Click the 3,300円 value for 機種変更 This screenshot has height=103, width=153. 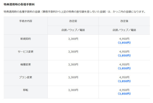(x=73, y=65)
